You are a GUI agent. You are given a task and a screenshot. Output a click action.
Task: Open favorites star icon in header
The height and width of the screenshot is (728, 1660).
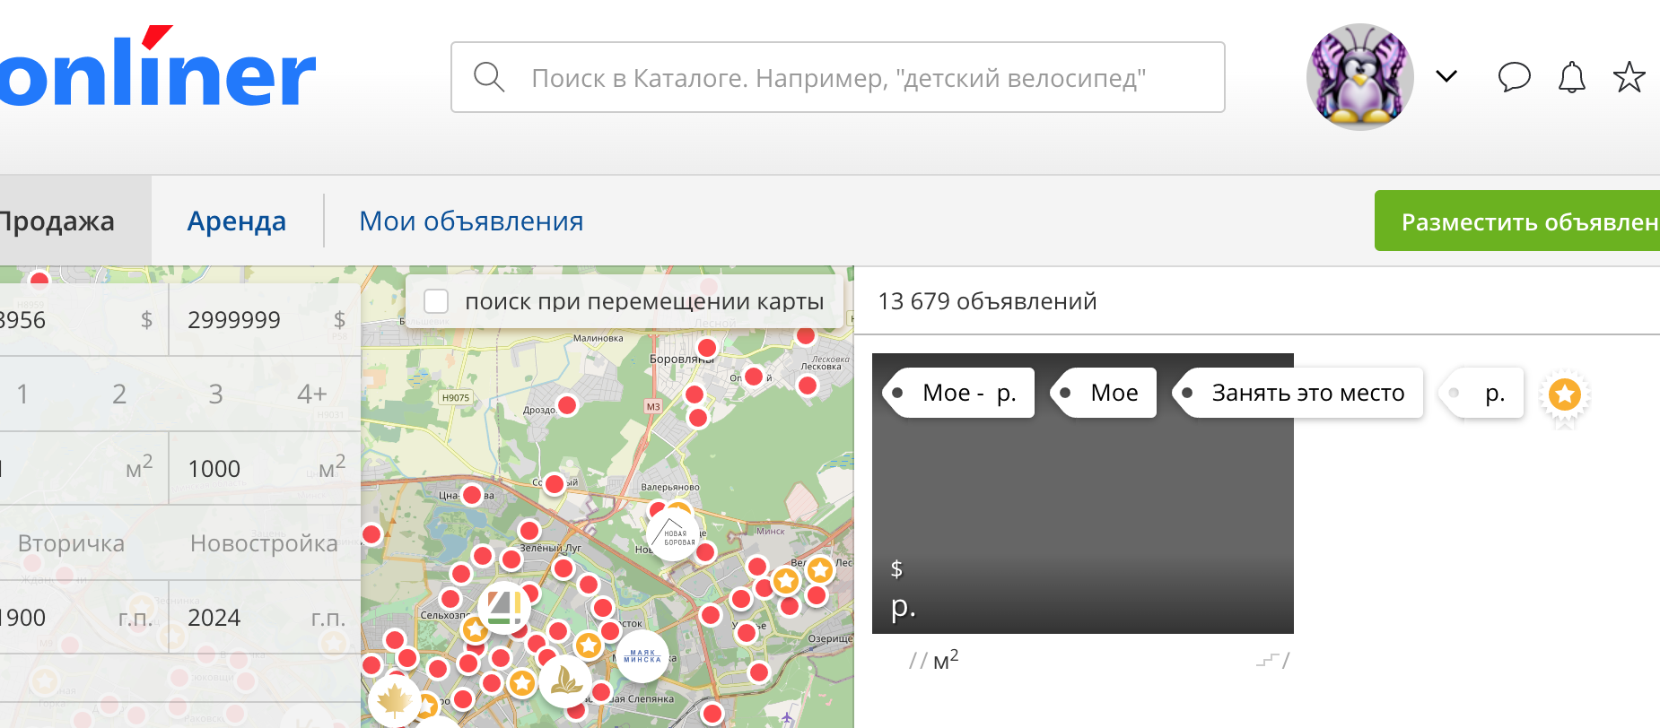[1629, 77]
